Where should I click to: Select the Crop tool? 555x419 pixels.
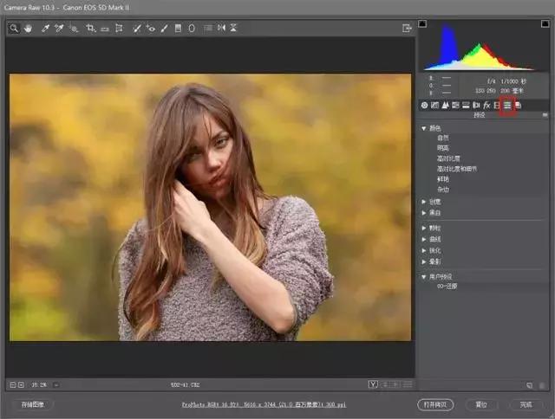coord(90,29)
